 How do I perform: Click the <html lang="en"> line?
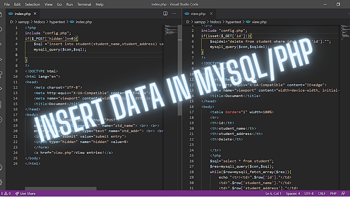[x=43, y=77]
